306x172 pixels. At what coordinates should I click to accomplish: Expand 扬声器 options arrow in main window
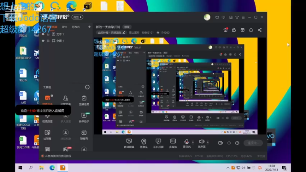(x=208, y=142)
